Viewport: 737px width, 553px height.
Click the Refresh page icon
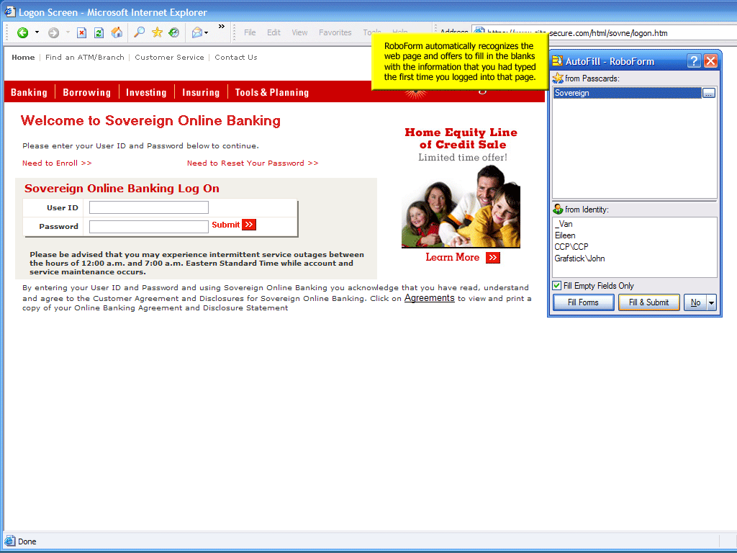pyautogui.click(x=99, y=32)
